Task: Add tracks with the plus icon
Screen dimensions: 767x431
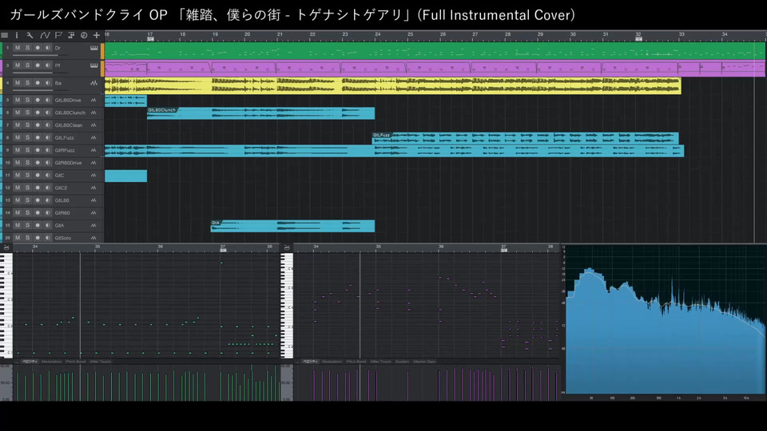Action: point(97,35)
